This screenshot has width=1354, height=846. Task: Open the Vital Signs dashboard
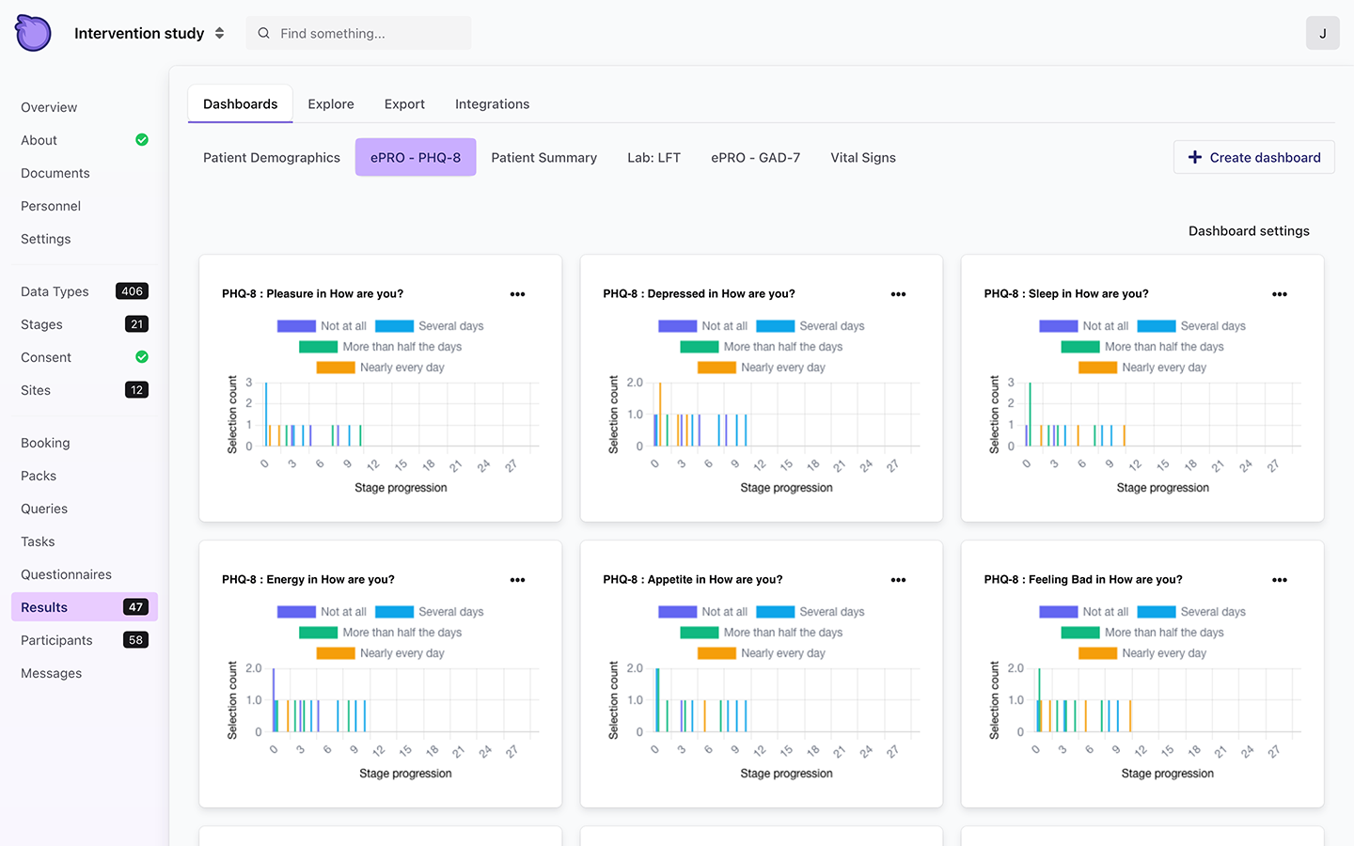863,158
